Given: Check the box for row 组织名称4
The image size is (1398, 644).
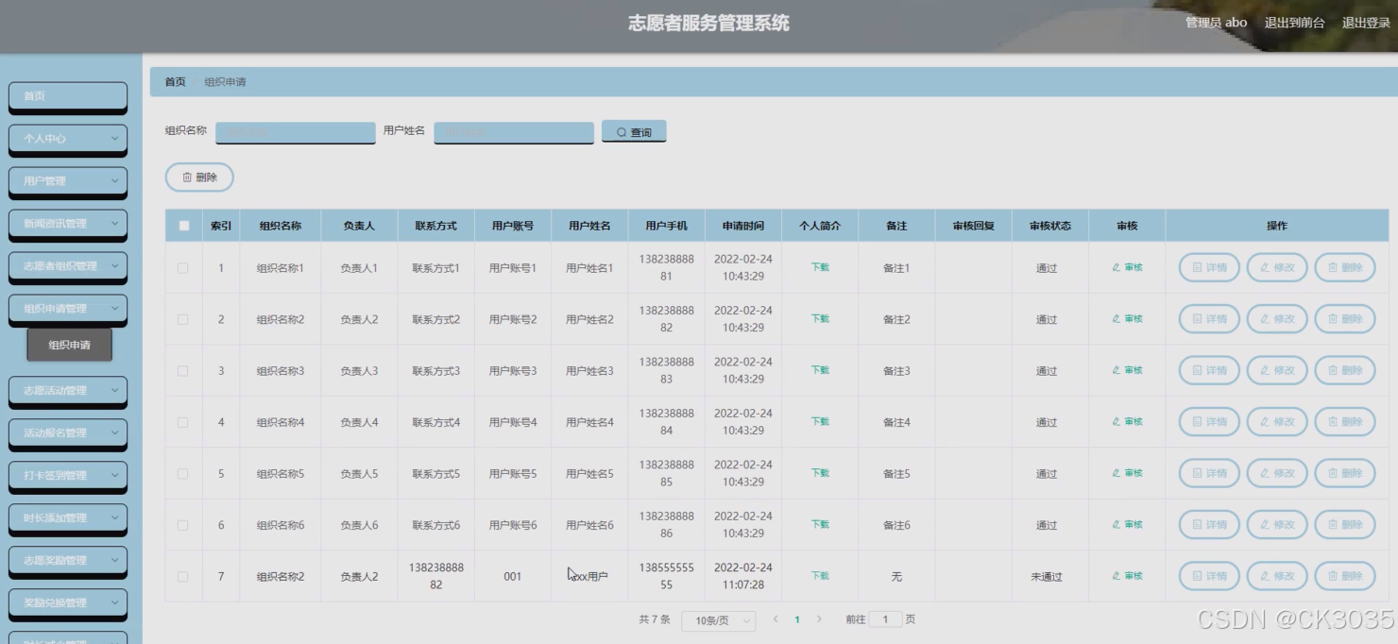Looking at the screenshot, I should (183, 422).
